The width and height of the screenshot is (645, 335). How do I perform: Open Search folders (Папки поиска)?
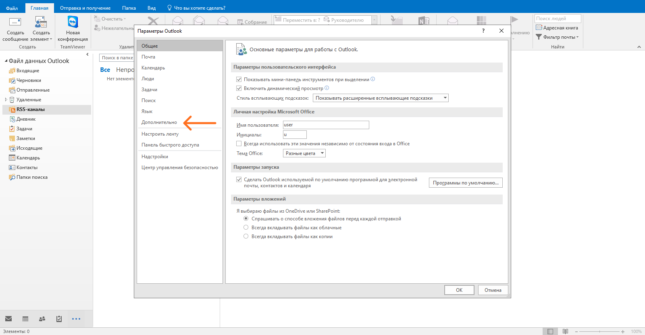pos(32,177)
